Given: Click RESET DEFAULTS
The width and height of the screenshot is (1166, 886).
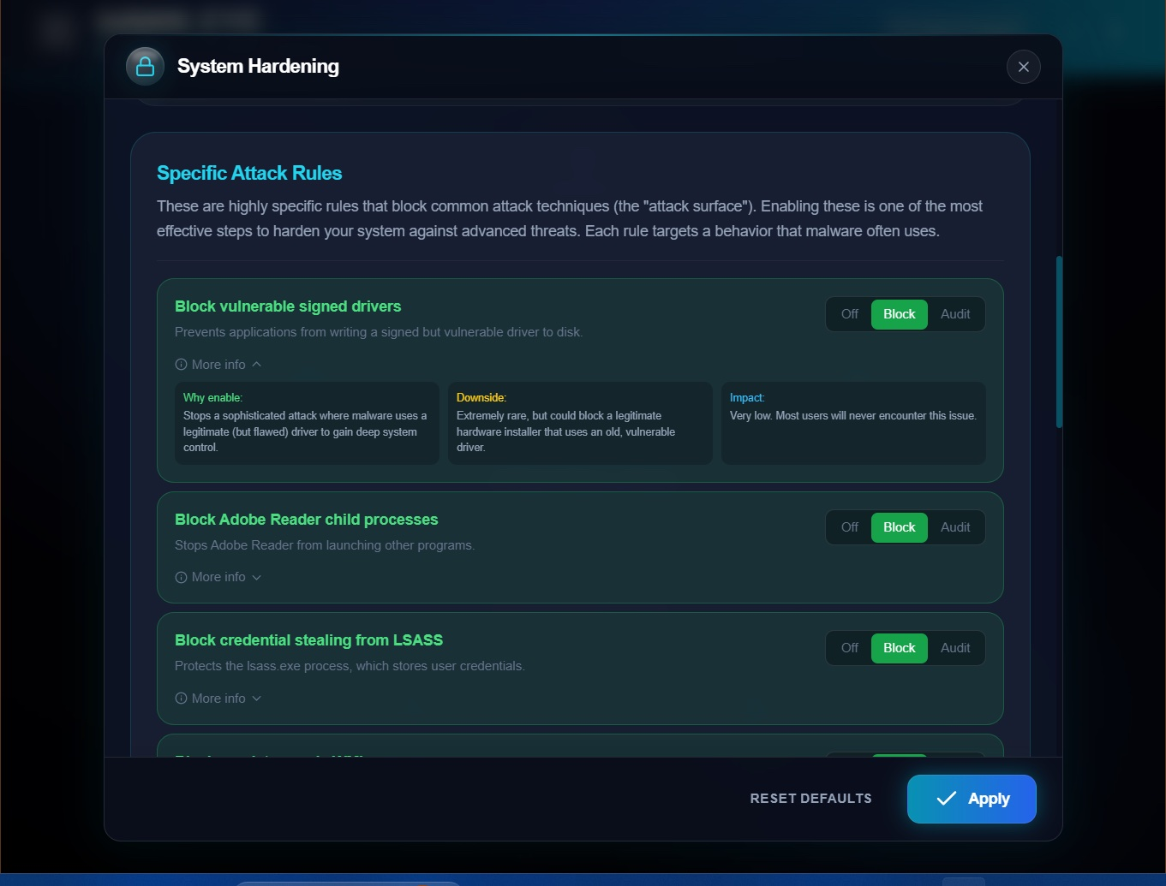Looking at the screenshot, I should (810, 798).
